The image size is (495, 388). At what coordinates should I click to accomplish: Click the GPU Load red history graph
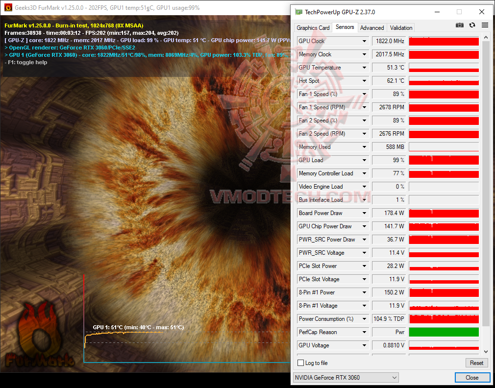click(x=444, y=160)
